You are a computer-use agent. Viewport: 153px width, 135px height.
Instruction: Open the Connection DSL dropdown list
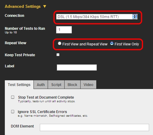click(x=97, y=17)
